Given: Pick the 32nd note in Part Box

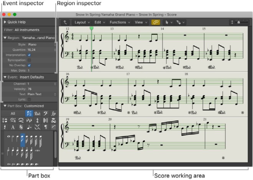Looking at the screenshot, I should click(x=31, y=140).
